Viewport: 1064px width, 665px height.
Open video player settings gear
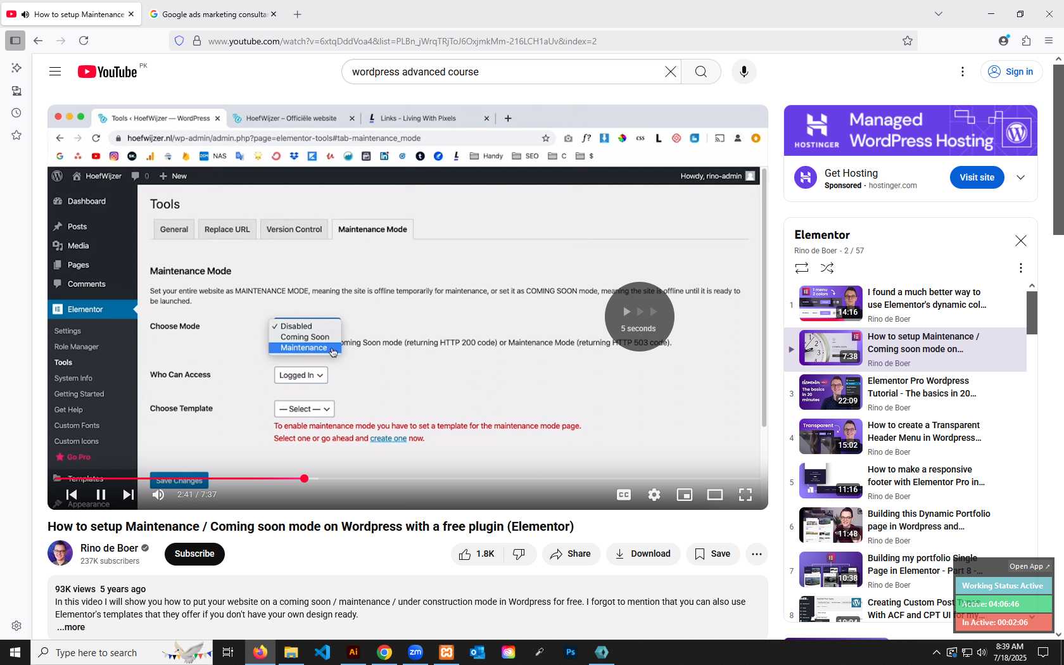(x=654, y=495)
